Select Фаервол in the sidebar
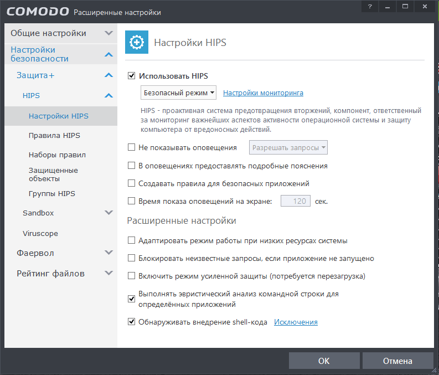439x375 pixels. (35, 253)
